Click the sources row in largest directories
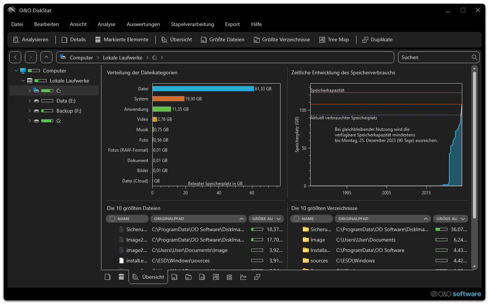Image resolution: width=489 pixels, height=304 pixels. (380, 261)
